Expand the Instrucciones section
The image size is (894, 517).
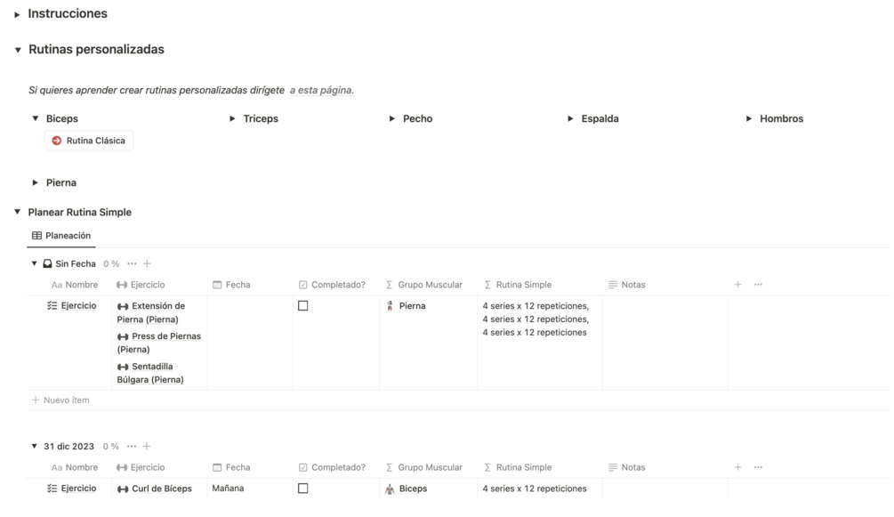(x=17, y=14)
